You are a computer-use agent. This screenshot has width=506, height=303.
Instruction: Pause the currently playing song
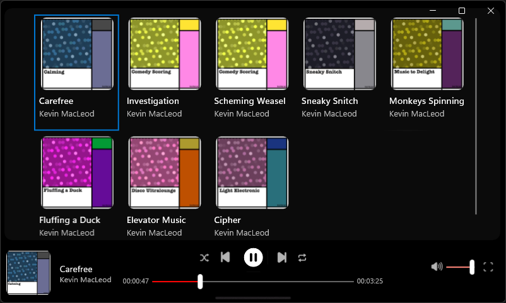pyautogui.click(x=254, y=257)
